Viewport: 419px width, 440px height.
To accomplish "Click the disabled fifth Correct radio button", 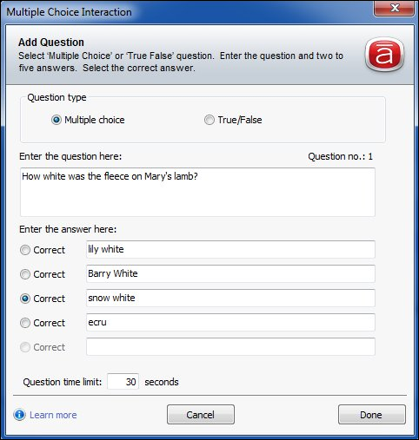I will tap(25, 347).
